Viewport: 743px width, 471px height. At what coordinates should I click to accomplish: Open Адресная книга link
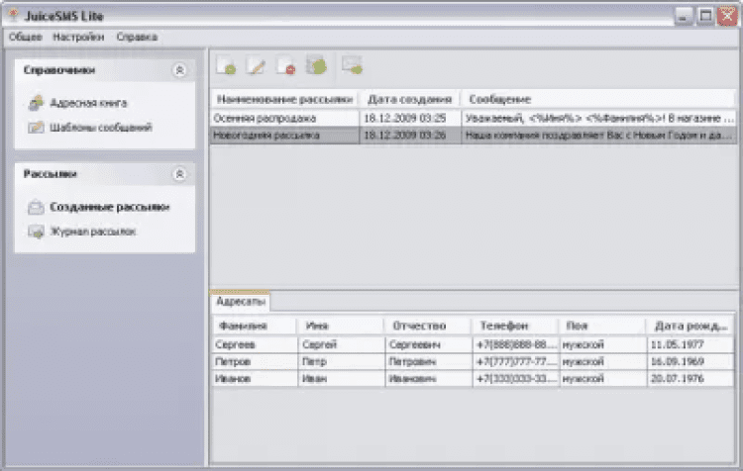(x=88, y=103)
